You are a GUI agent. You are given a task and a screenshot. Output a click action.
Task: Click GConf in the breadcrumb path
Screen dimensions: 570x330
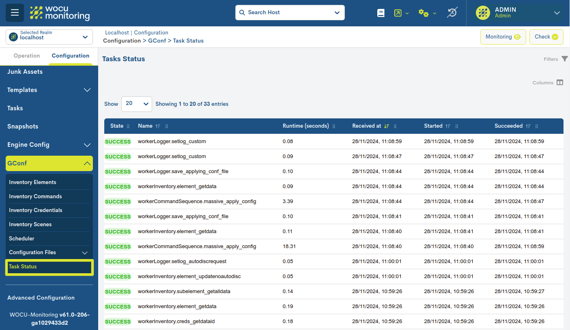coord(157,41)
